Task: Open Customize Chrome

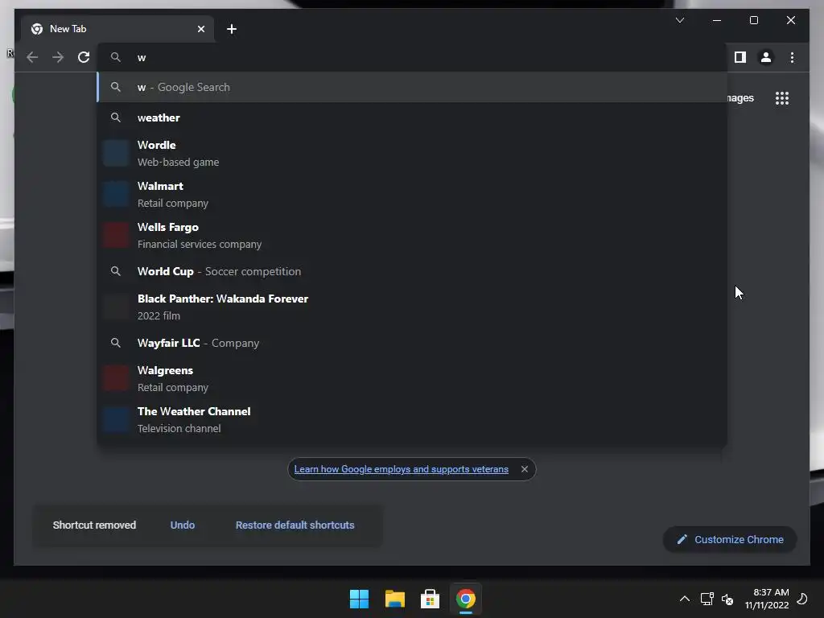Action: 730,540
